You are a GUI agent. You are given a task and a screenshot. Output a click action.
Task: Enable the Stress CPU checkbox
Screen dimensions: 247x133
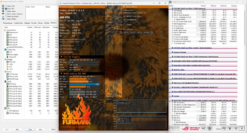(6, 6)
